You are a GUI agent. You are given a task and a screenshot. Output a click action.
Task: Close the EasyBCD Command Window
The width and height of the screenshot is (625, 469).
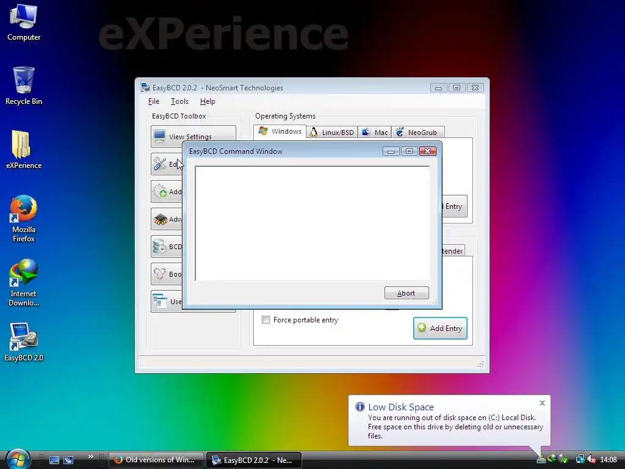click(428, 151)
